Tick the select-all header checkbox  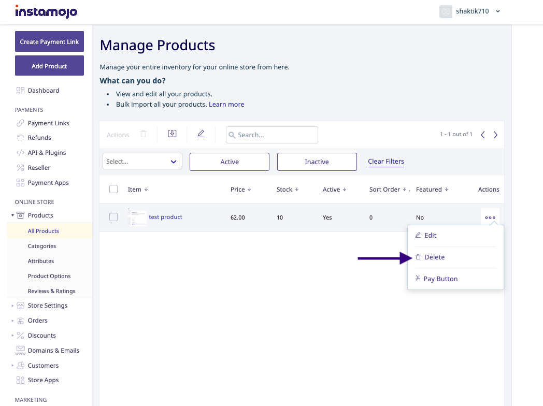point(113,189)
